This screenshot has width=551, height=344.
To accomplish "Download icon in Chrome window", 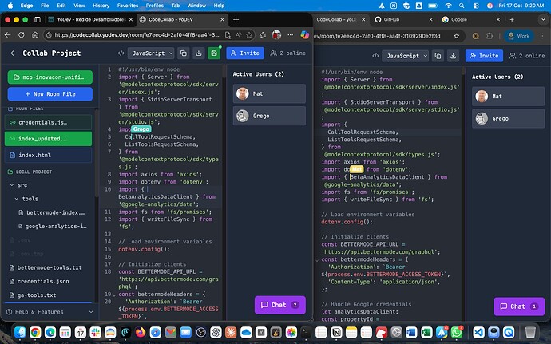I will click(454, 56).
